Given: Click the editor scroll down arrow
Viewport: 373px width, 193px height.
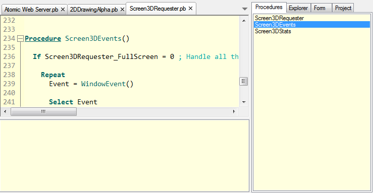Looking at the screenshot, I should pyautogui.click(x=244, y=102).
